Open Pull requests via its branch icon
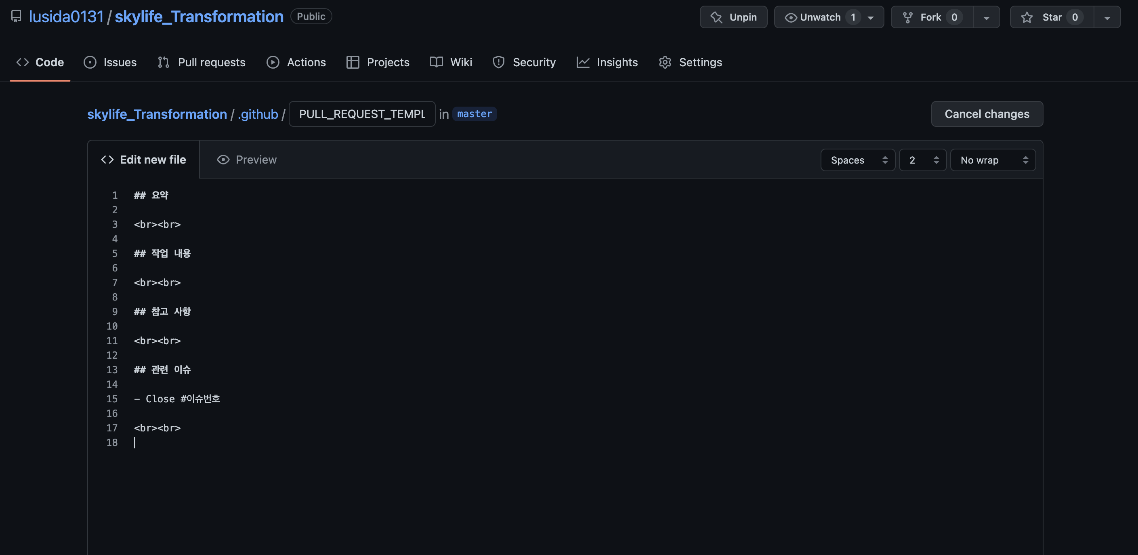The width and height of the screenshot is (1138, 555). (164, 62)
